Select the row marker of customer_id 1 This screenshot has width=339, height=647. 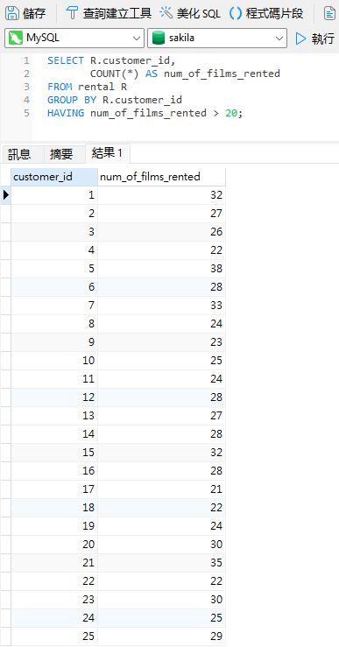6,195
